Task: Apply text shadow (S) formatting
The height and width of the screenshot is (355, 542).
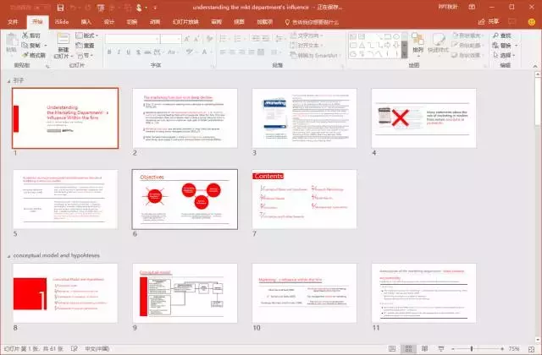Action: point(138,52)
